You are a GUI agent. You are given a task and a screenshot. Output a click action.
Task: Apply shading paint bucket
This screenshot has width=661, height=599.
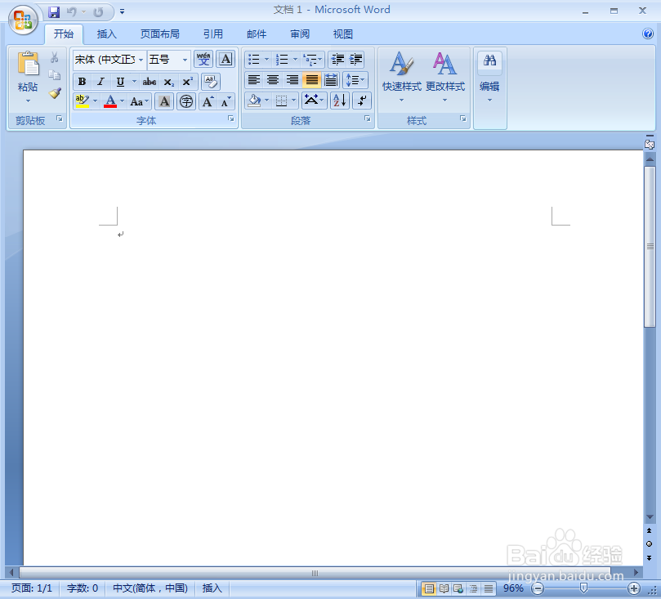pyautogui.click(x=254, y=101)
